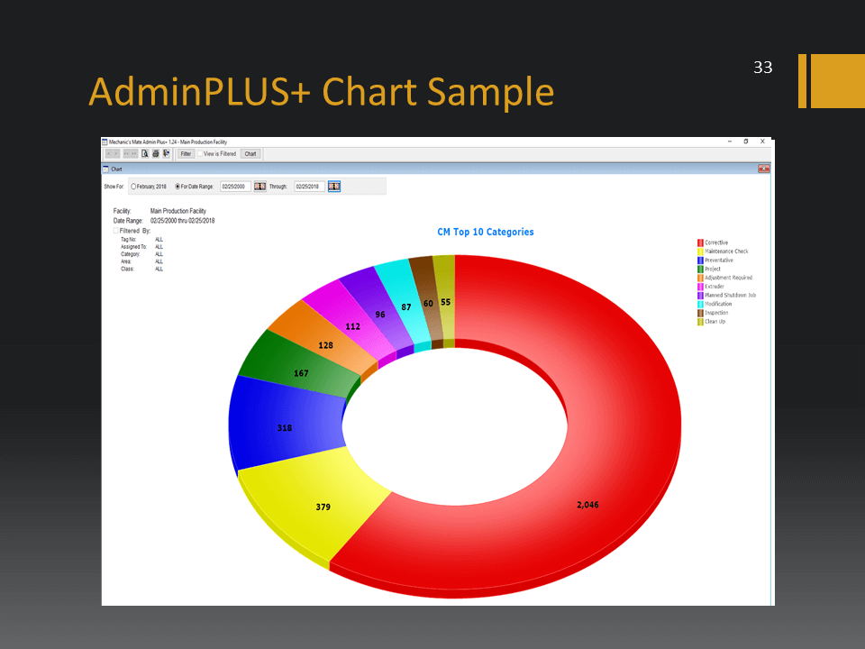The height and width of the screenshot is (649, 865).
Task: Minimize the Admin Plus window
Action: click(x=729, y=142)
